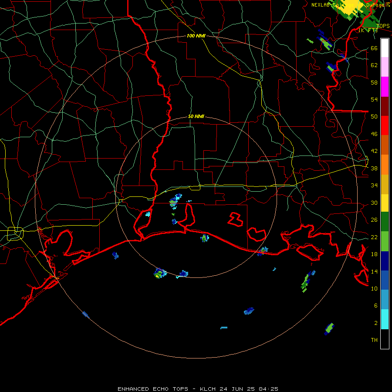Pick the bright orange legend band
This screenshot has width=392, height=392.
pos(385,165)
